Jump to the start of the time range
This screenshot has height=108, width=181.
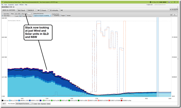tap(39, 10)
